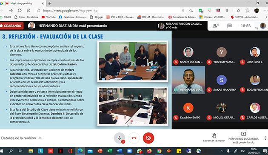Open WhatsApp from the taskbar
Screen dimensions: 268x155
pos(140,151)
